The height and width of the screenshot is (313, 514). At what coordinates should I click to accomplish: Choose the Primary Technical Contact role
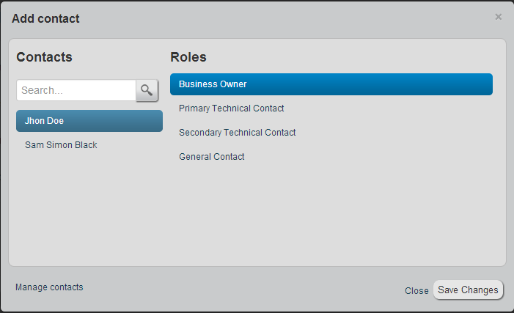point(231,108)
